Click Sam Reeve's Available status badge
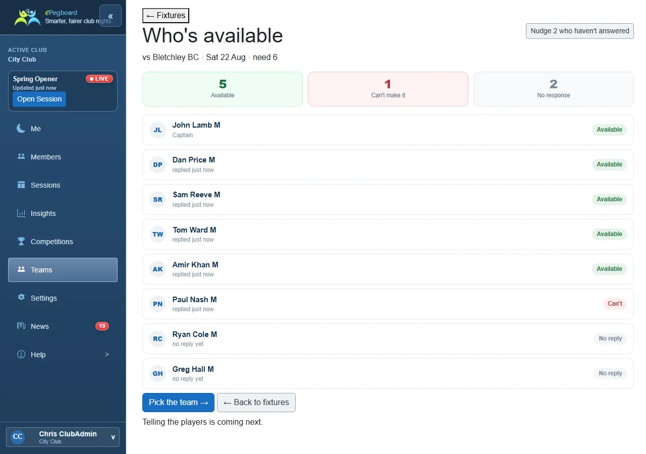The width and height of the screenshot is (646, 454). (x=609, y=199)
